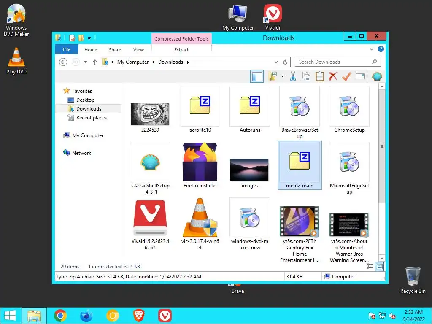Screen dimensions: 432x324
Task: Select the MicrosoftEdgeSetup installer file
Action: 349,169
